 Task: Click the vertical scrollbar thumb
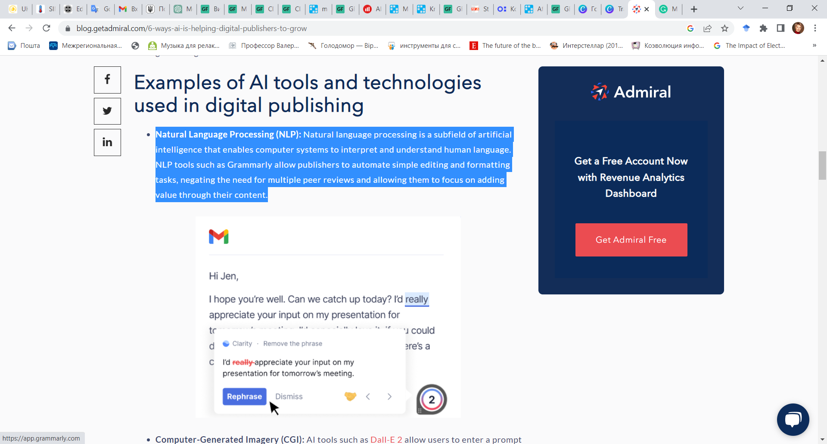point(822,165)
